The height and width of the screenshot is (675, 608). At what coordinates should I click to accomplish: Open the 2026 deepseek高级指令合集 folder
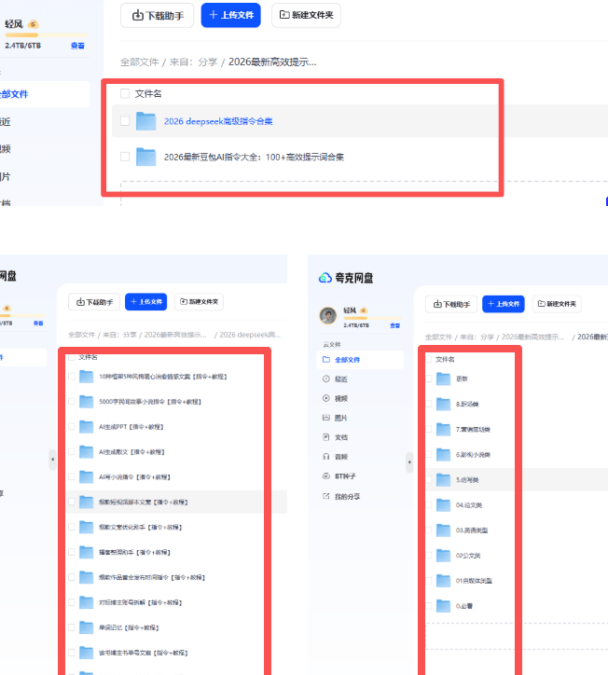pos(217,121)
